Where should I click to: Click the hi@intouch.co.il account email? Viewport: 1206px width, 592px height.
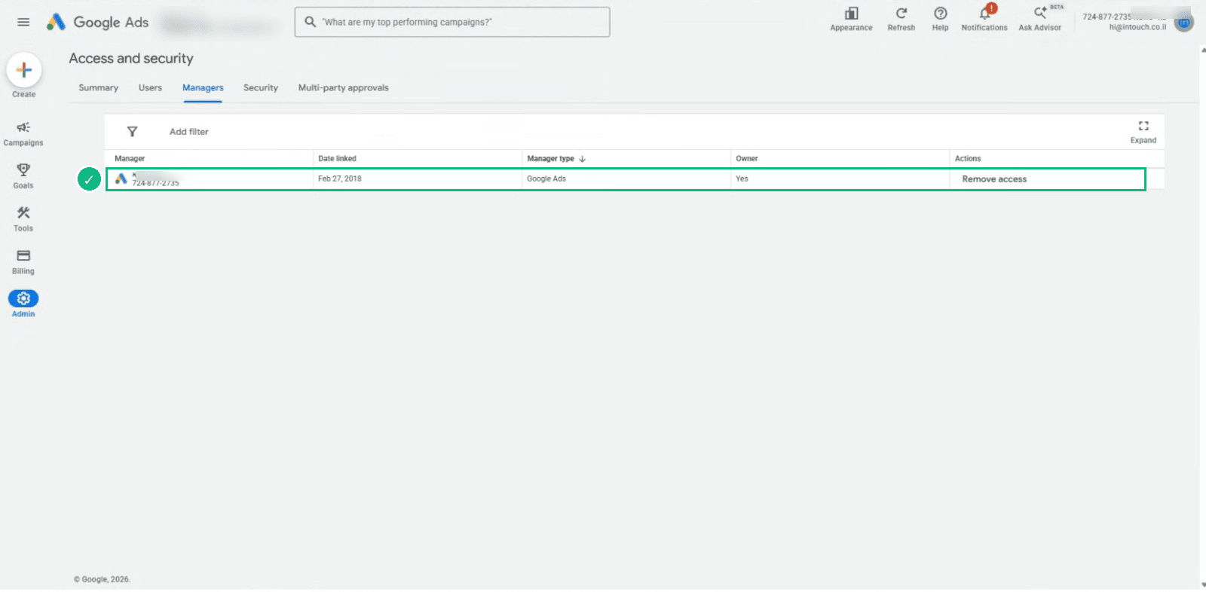click(x=1137, y=27)
